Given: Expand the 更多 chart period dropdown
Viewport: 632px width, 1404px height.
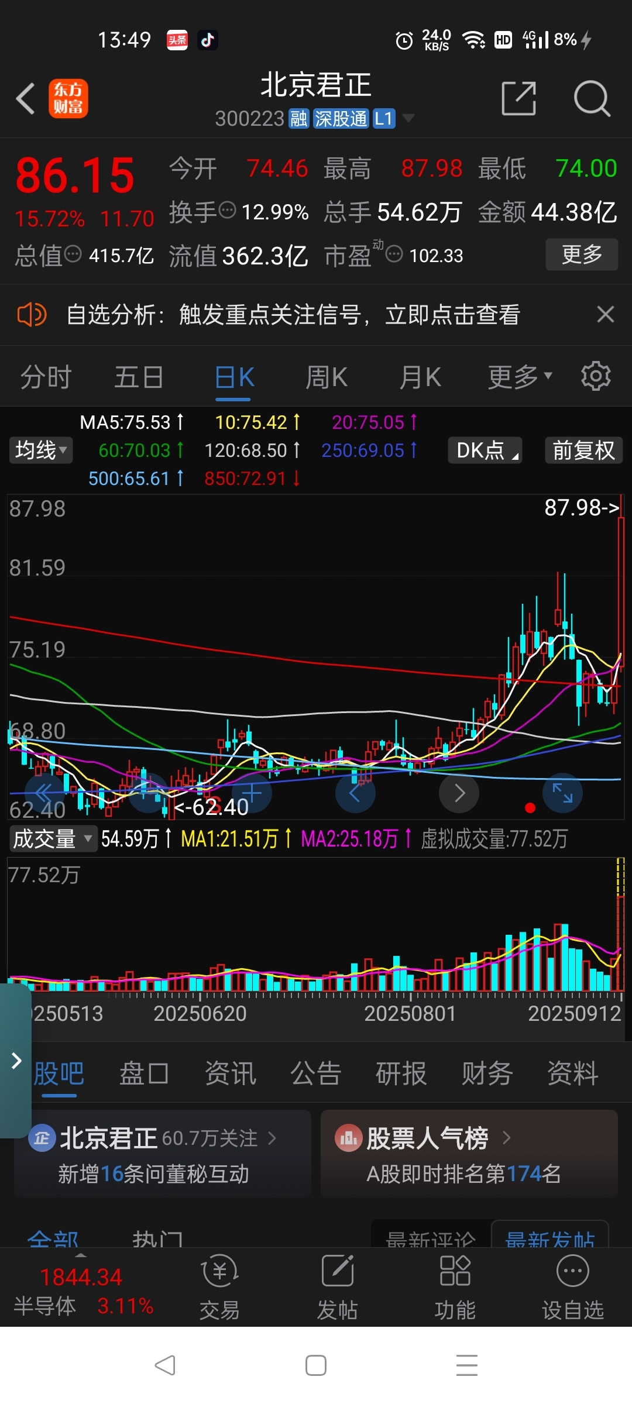Looking at the screenshot, I should (x=520, y=377).
